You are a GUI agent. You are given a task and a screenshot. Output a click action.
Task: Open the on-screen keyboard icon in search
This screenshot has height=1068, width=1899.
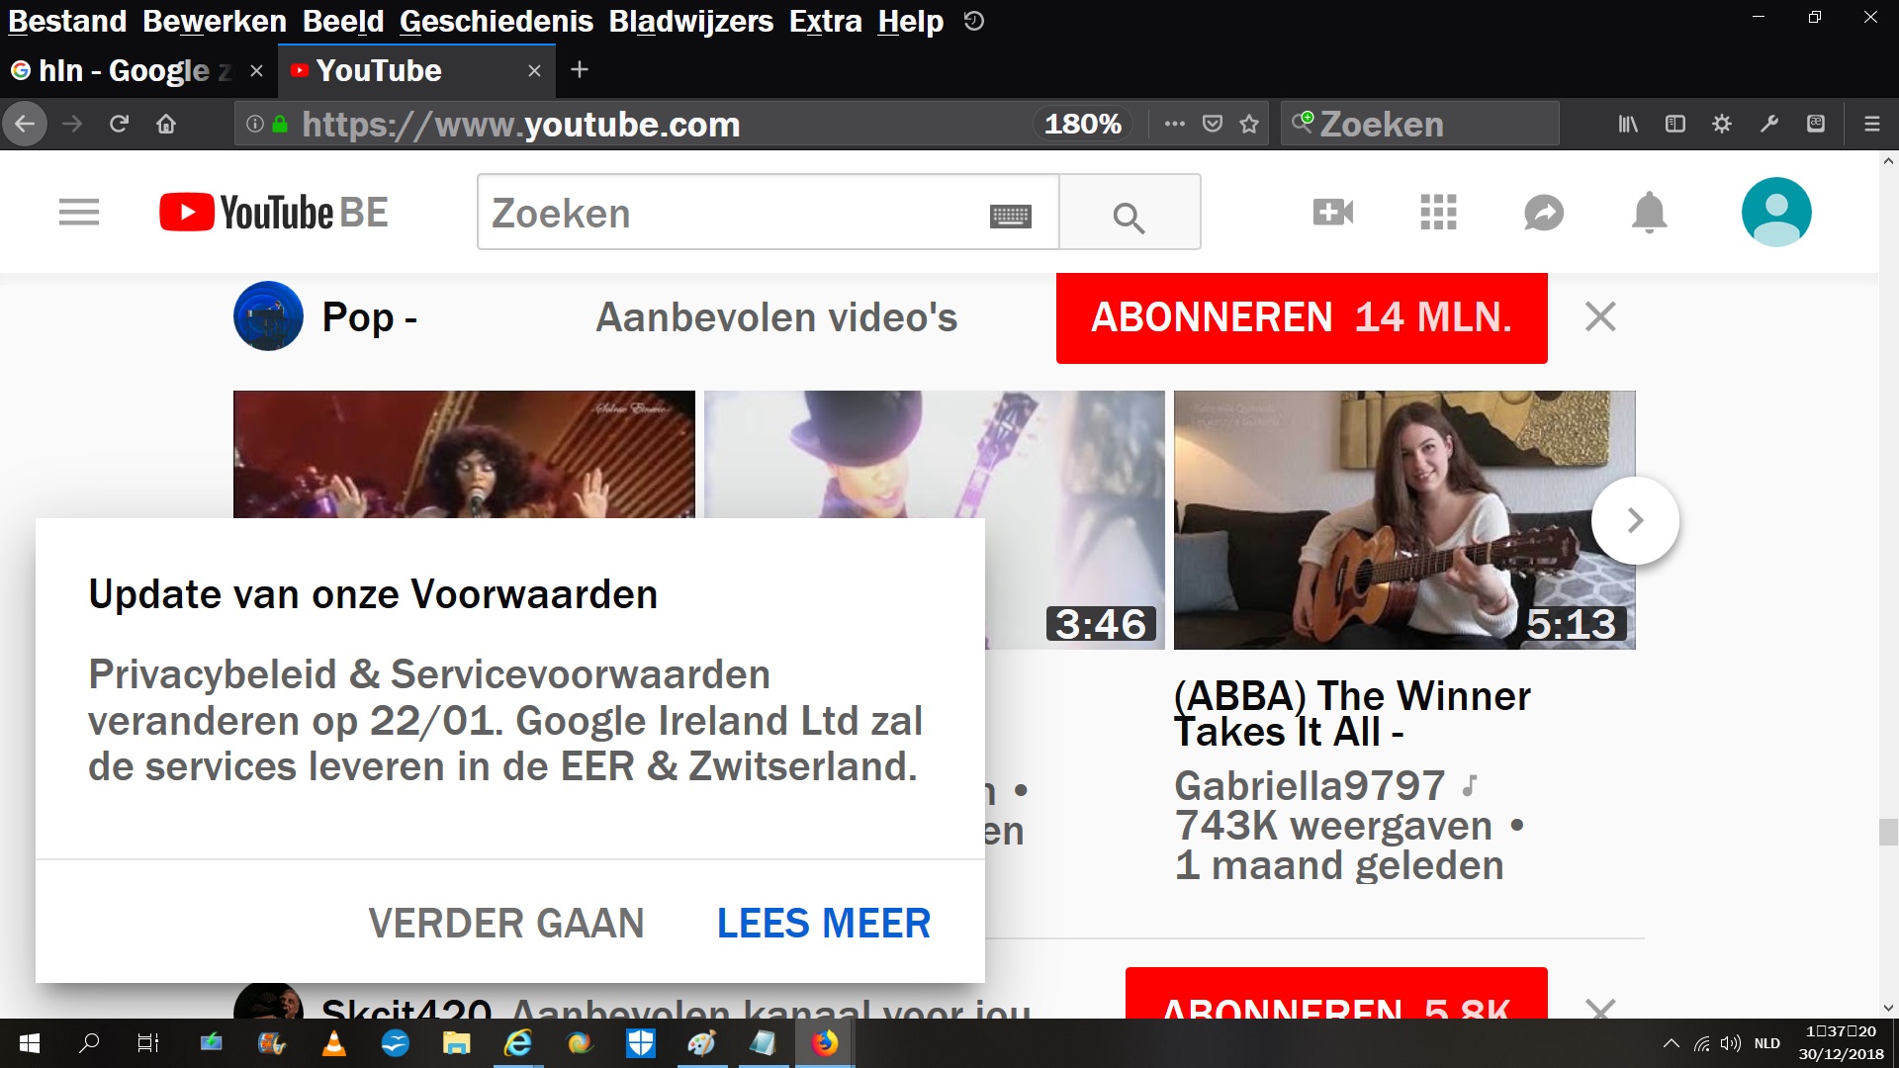[x=1010, y=216]
